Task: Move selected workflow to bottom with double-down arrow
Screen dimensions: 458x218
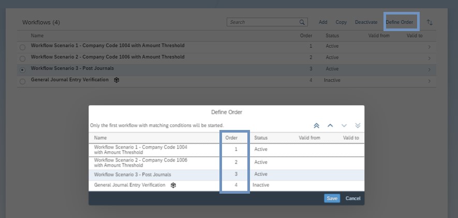Action: tap(358, 126)
